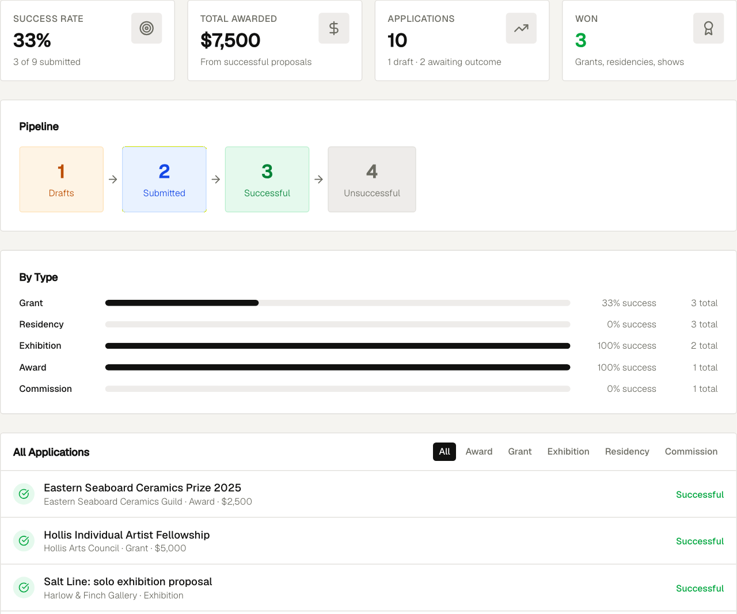
Task: Click the Successful status of Eastern Seaboard Ceramics Prize
Action: [x=700, y=494]
